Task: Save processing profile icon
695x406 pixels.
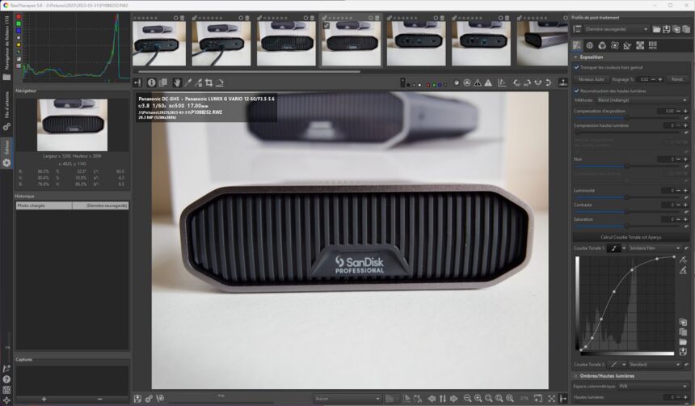Action: (x=667, y=29)
